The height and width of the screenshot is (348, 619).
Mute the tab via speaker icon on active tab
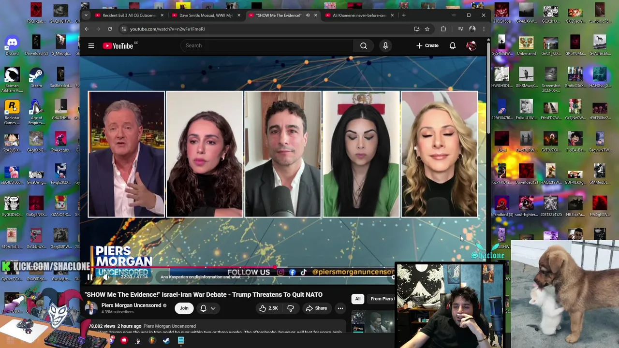point(308,15)
